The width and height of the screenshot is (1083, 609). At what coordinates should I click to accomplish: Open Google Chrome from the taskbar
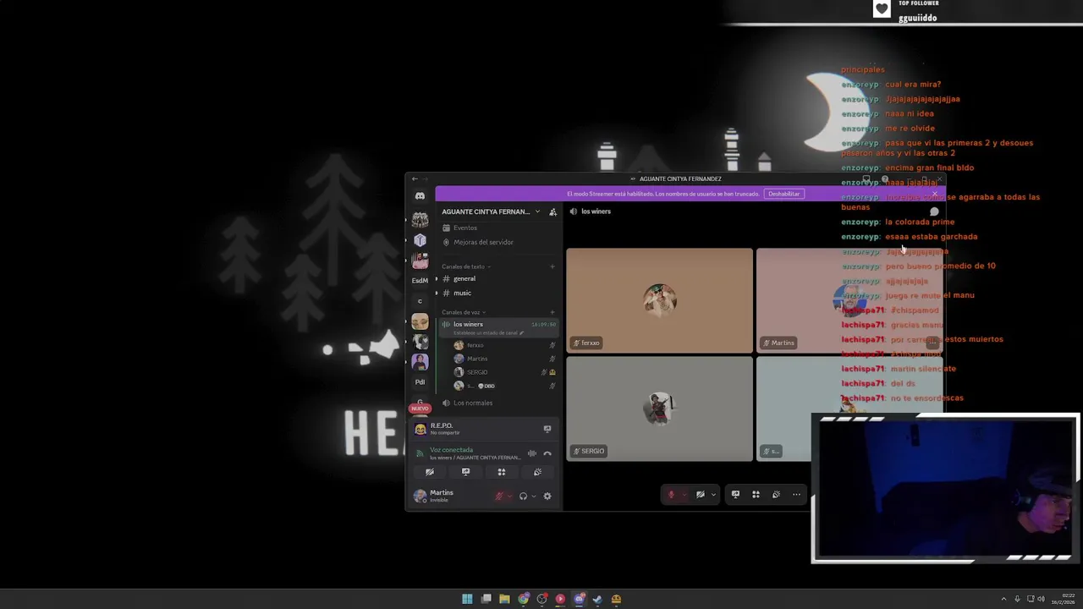coord(524,599)
